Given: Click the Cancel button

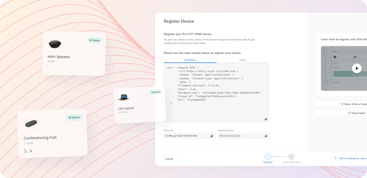Looking at the screenshot, I should pyautogui.click(x=169, y=159).
